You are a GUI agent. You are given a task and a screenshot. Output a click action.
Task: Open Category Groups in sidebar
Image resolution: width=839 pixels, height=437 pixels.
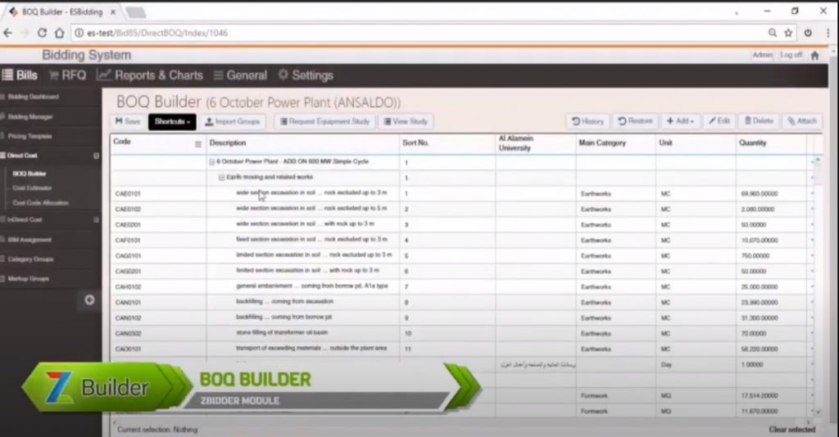[x=30, y=259]
